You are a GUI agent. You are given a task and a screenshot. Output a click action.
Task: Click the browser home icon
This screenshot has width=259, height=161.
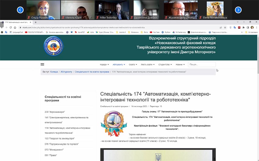coord(15,27)
